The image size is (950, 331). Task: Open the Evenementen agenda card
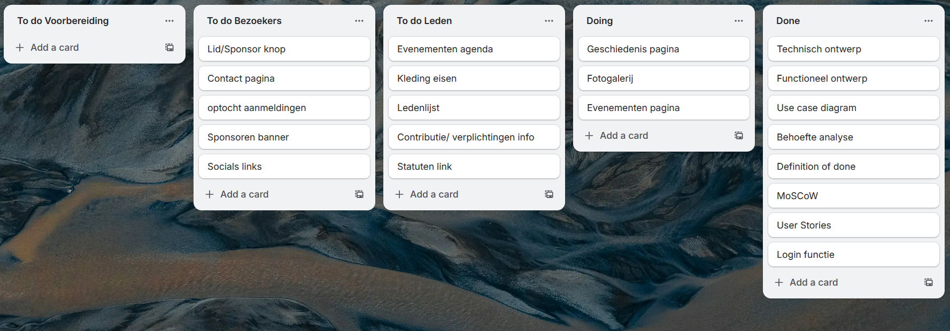click(x=474, y=49)
